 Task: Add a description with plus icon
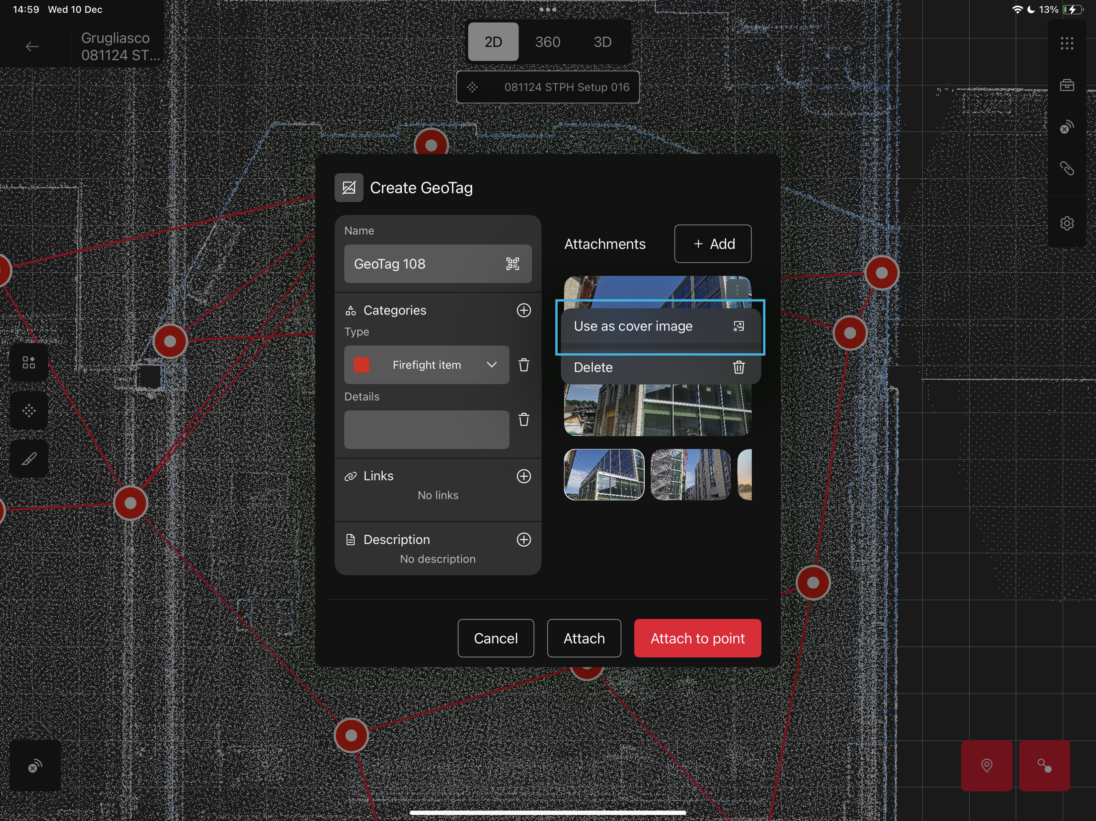pos(524,540)
